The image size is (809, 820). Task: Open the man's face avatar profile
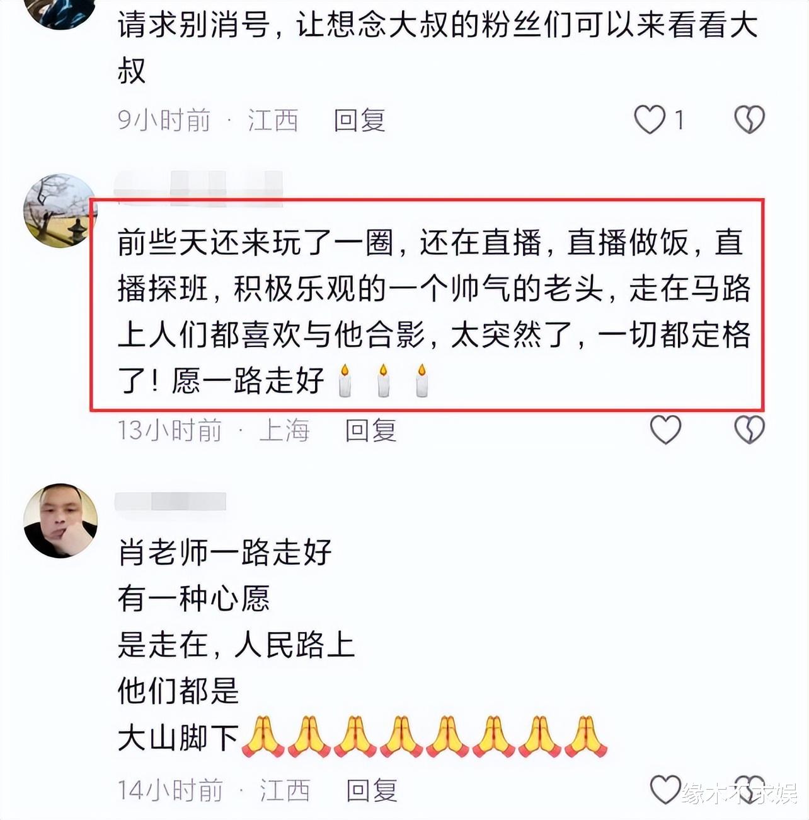[60, 520]
